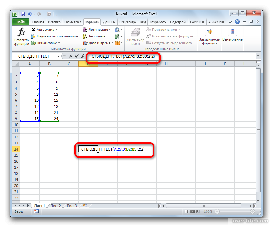
Task: Switch to the Вид tab
Action: (x=143, y=22)
